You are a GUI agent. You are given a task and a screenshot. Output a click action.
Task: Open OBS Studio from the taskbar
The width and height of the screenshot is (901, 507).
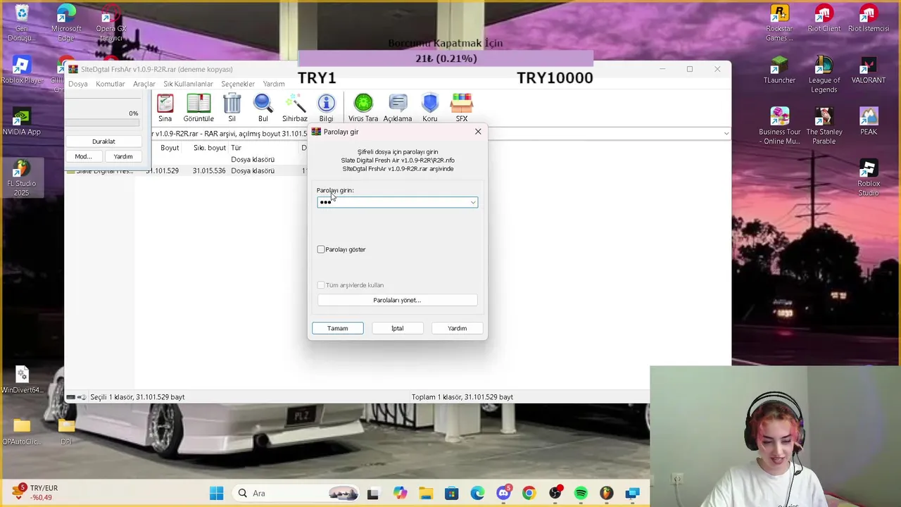(555, 493)
